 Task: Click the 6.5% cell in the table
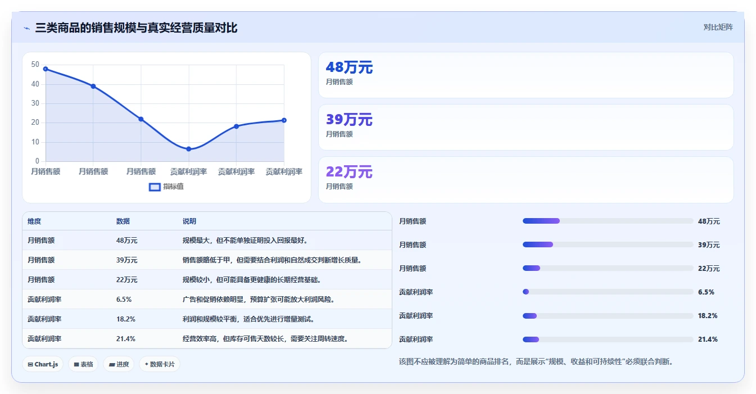pyautogui.click(x=124, y=300)
